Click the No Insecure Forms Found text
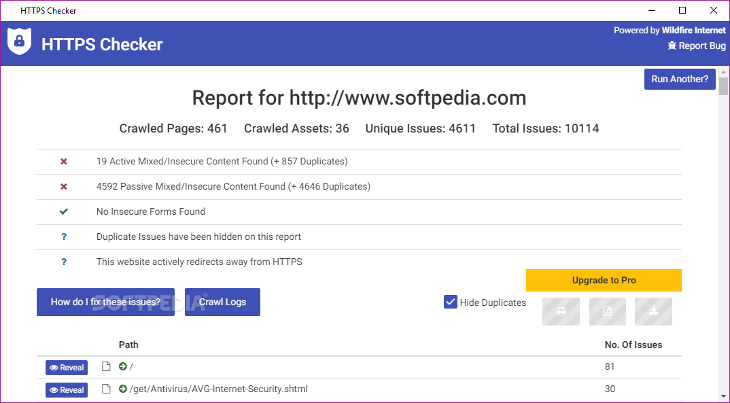This screenshot has height=403, width=730. (150, 212)
